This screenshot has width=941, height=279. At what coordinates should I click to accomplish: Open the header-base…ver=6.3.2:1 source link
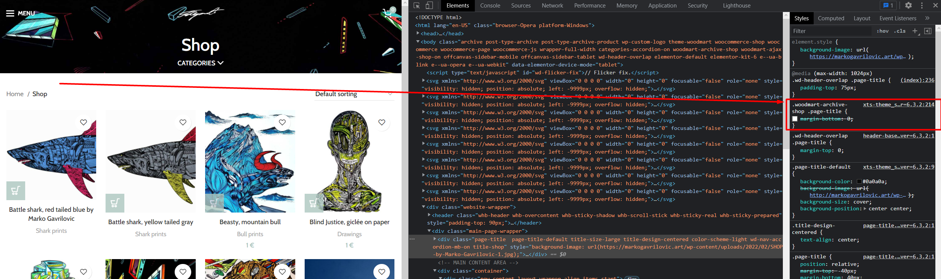pyautogui.click(x=898, y=136)
